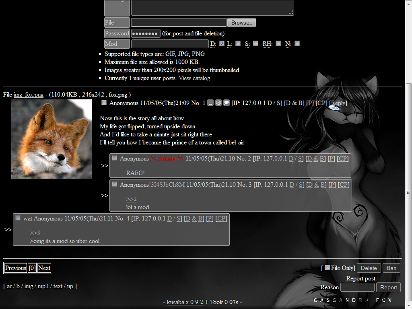Click the quick-reply speech bubble icon on post No. 1
The height and width of the screenshot is (309, 412).
[227, 103]
